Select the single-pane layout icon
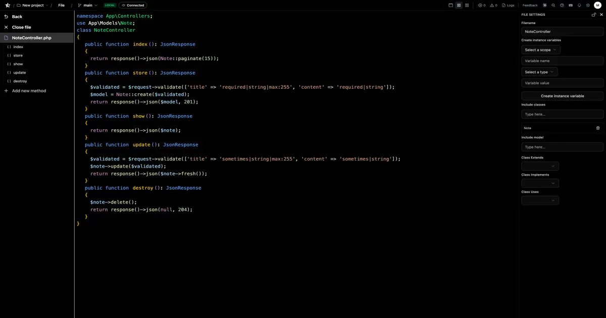The height and width of the screenshot is (318, 606). point(450,5)
